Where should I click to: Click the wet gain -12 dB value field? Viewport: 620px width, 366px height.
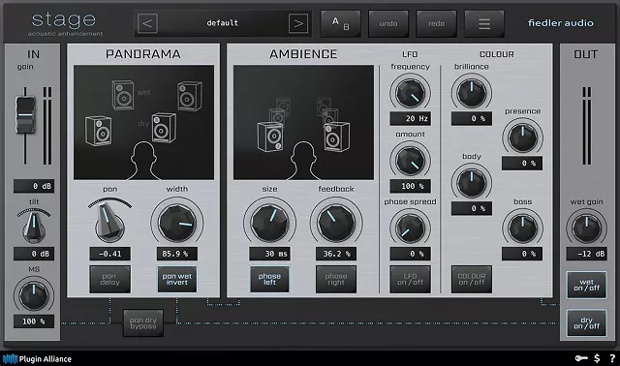click(586, 254)
